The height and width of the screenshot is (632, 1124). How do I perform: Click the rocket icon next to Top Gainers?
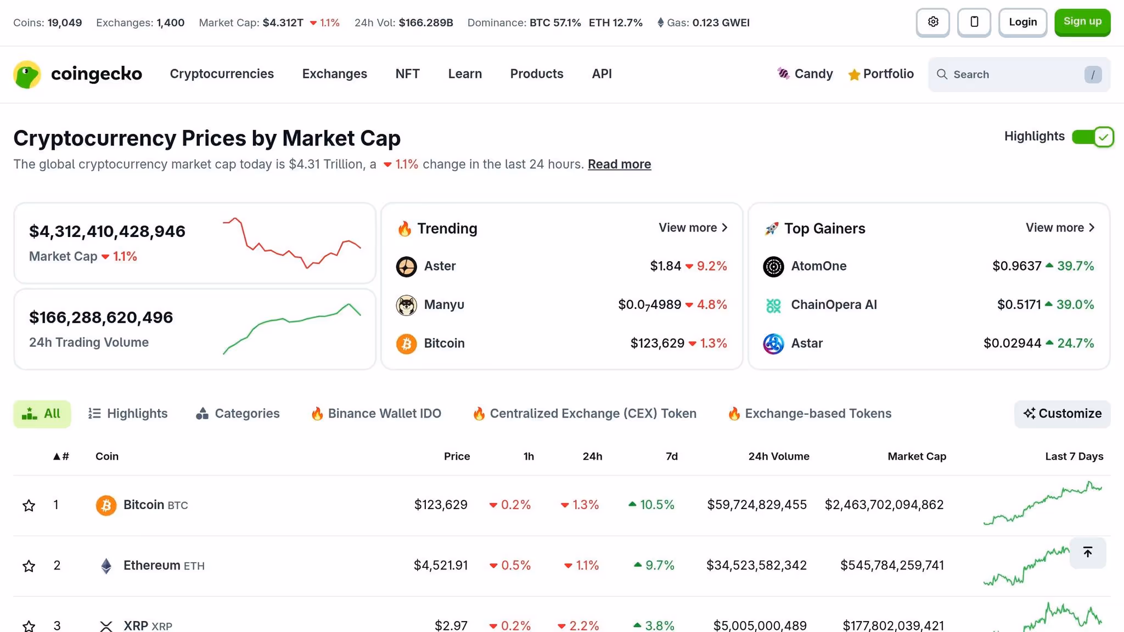click(x=773, y=228)
